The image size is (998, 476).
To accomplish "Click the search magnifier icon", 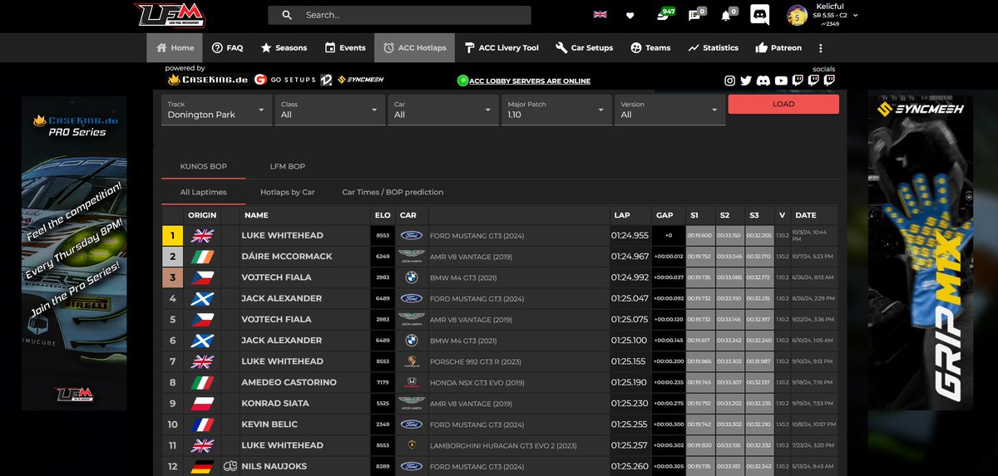I will pos(287,15).
